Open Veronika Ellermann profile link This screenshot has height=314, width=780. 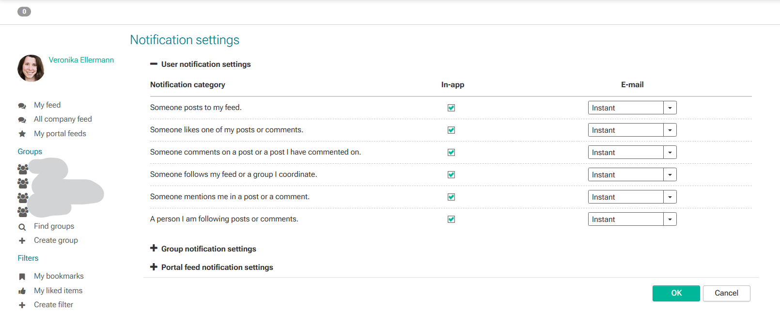point(81,60)
